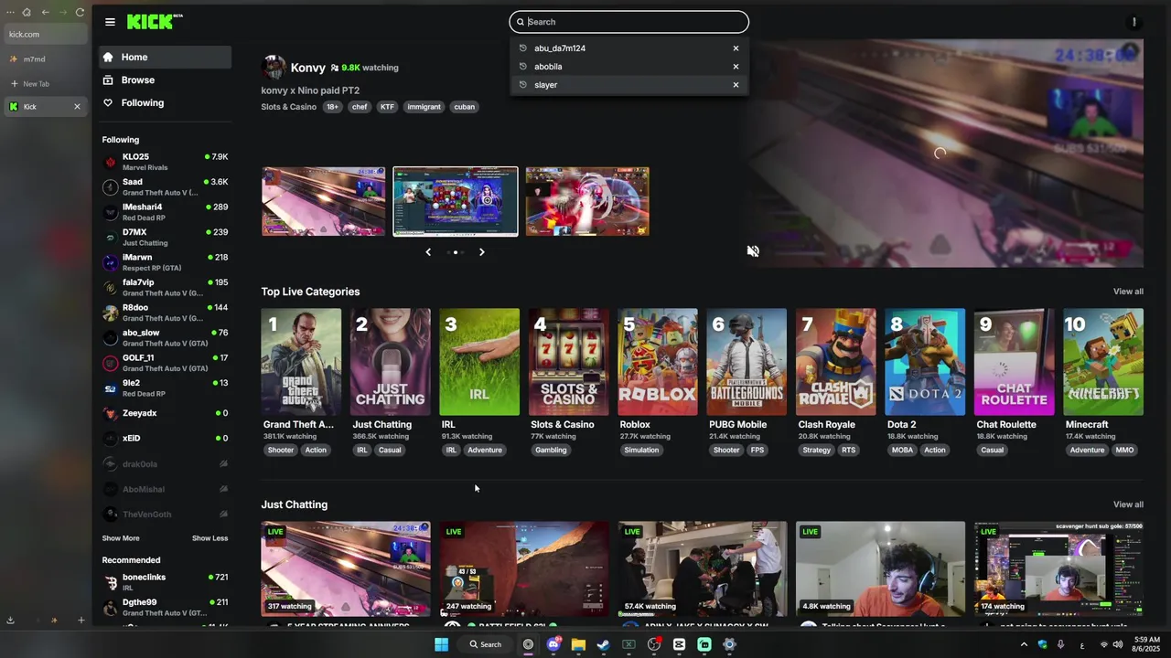This screenshot has width=1171, height=658.
Task: Remove abobila from search history
Action: click(736, 67)
